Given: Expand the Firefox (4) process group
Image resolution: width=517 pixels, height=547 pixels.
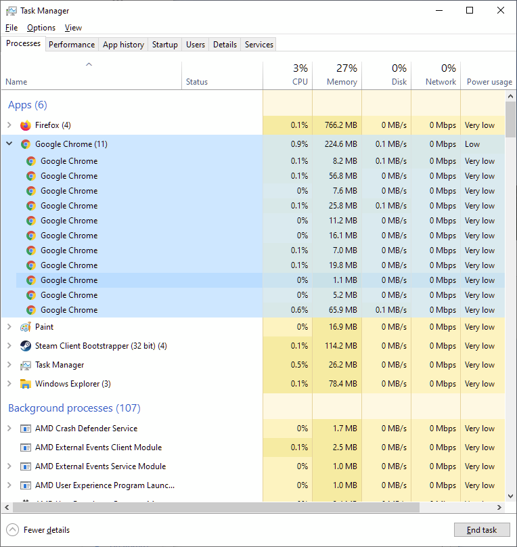Looking at the screenshot, I should tap(9, 125).
